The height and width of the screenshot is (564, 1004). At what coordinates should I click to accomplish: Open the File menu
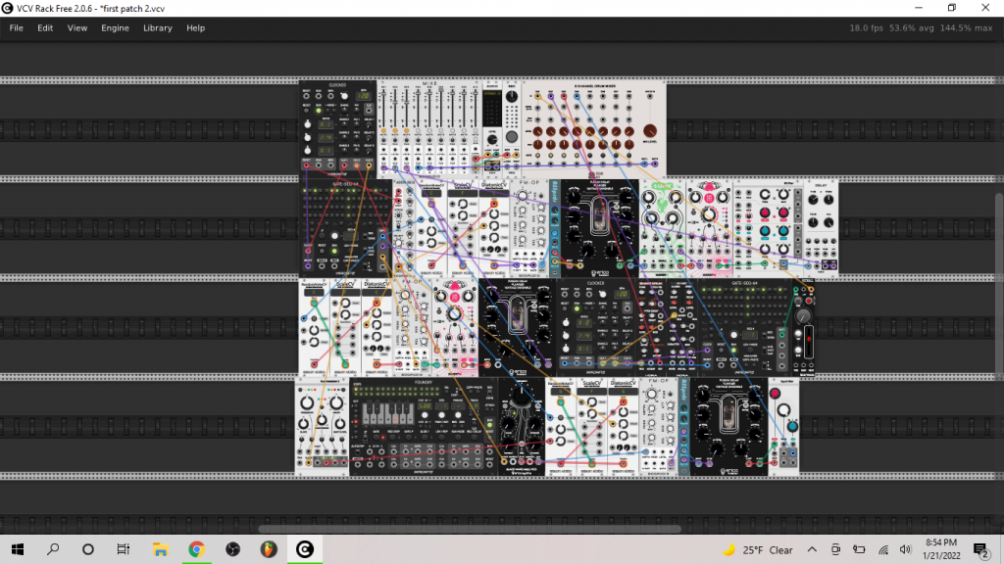point(16,28)
